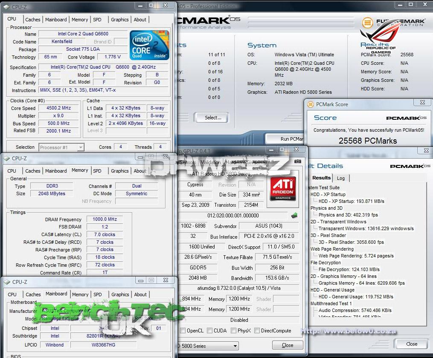This screenshot has width=433, height=358.
Task: Close the Result Details dialog with X
Action: tap(426, 150)
